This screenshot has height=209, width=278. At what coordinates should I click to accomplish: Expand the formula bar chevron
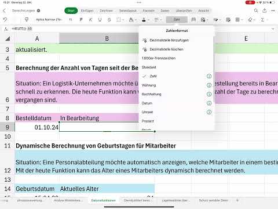[273, 29]
